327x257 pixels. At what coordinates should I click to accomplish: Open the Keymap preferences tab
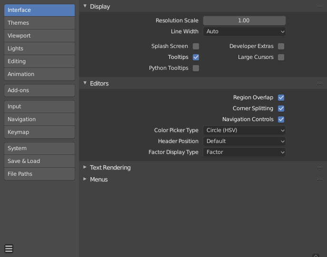(40, 132)
